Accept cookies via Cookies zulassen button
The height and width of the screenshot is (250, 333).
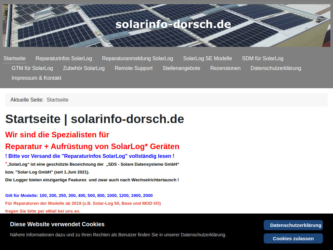tap(293, 238)
